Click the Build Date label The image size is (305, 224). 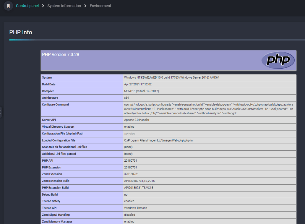point(49,85)
